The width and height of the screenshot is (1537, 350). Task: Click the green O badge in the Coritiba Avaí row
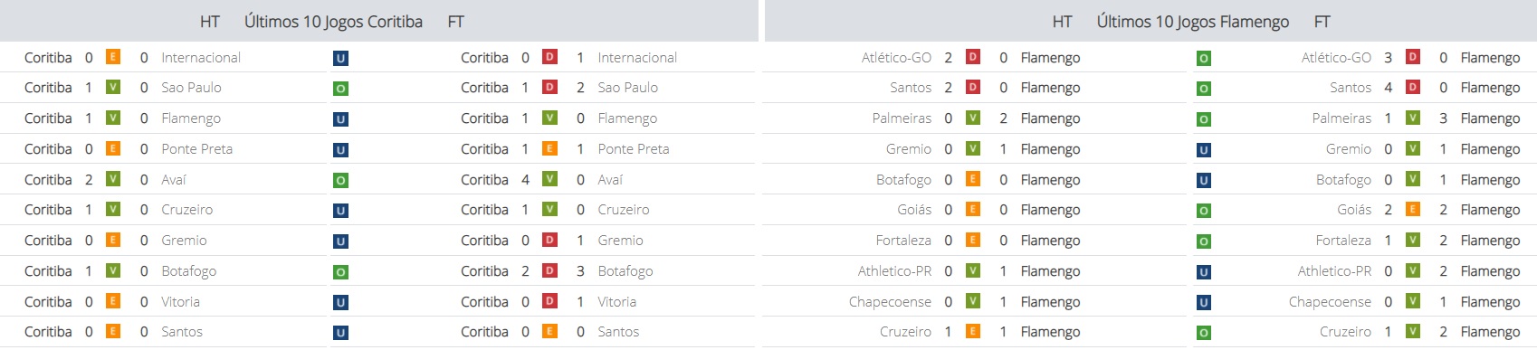(340, 181)
